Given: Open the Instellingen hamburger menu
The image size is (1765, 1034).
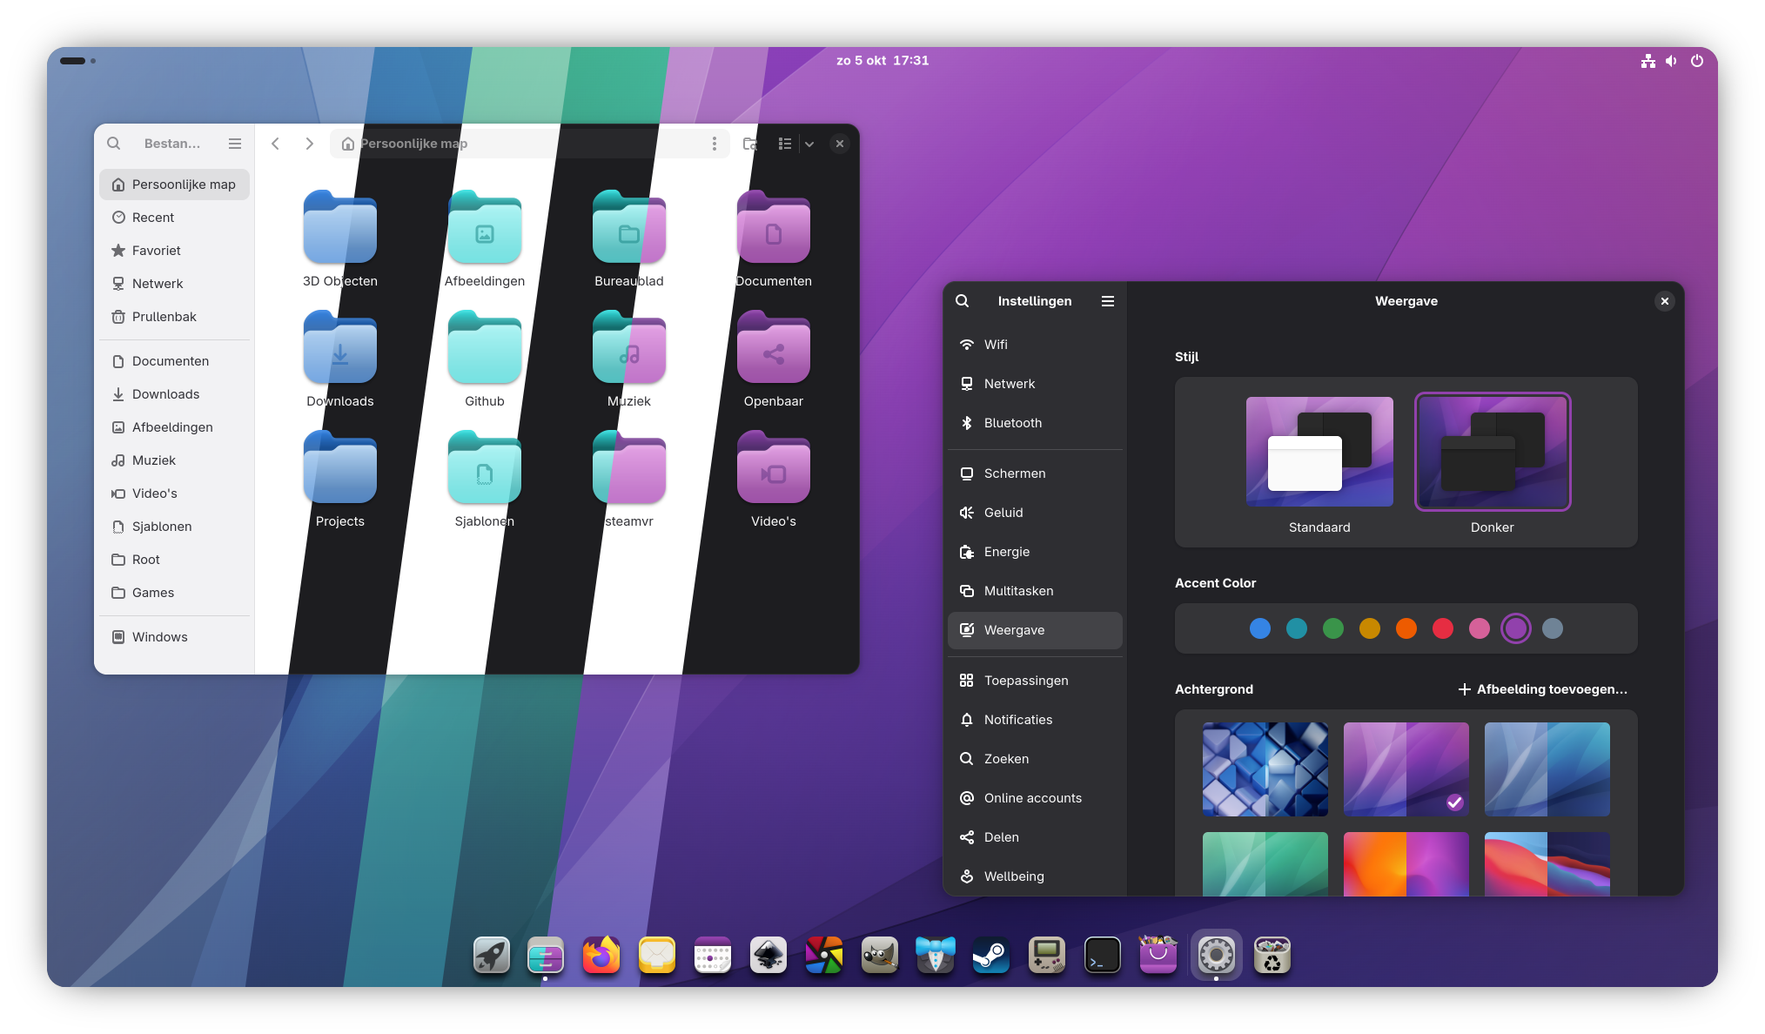Looking at the screenshot, I should pos(1108,301).
